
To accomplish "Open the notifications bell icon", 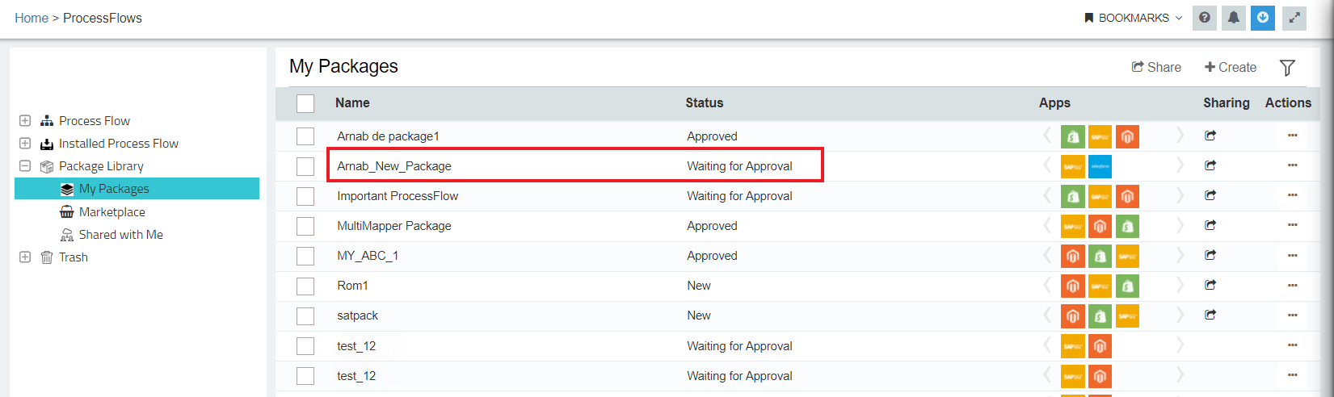I will (x=1234, y=18).
